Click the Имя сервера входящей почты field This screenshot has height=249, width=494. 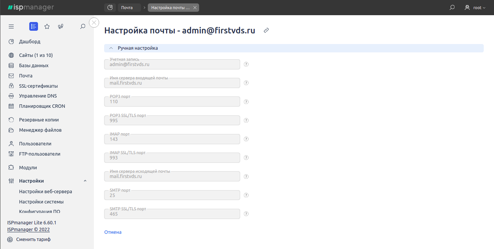[172, 83]
